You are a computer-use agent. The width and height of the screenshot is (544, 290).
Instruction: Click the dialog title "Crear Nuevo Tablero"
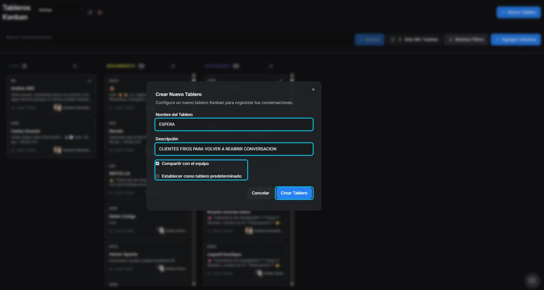pyautogui.click(x=179, y=94)
